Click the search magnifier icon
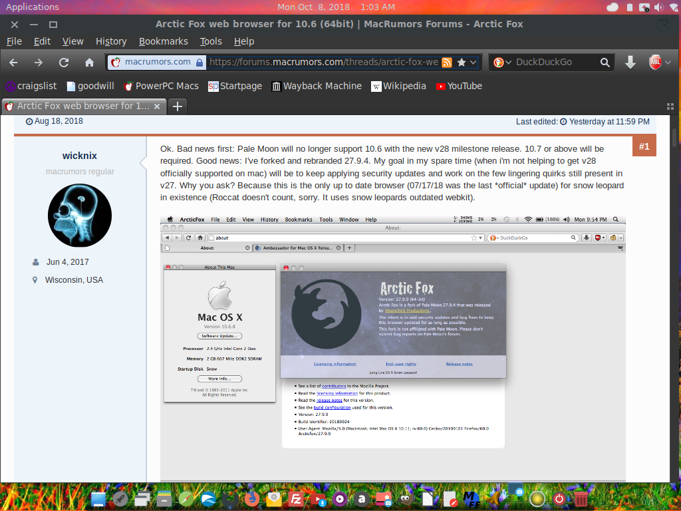 point(605,62)
